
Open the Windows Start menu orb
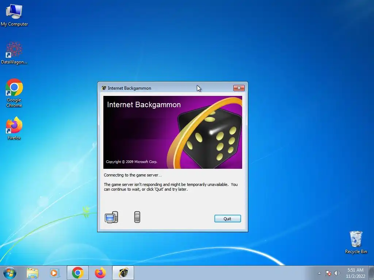point(10,273)
